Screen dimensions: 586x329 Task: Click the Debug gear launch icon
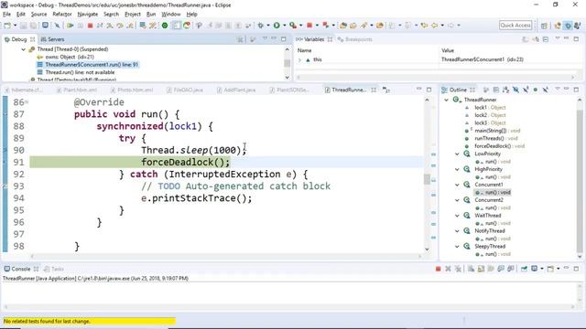[260, 26]
